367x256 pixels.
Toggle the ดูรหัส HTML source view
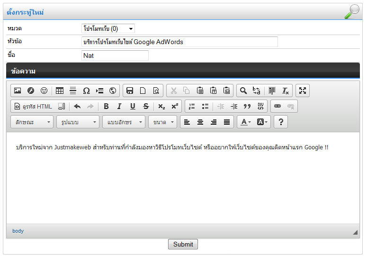tap(33, 106)
